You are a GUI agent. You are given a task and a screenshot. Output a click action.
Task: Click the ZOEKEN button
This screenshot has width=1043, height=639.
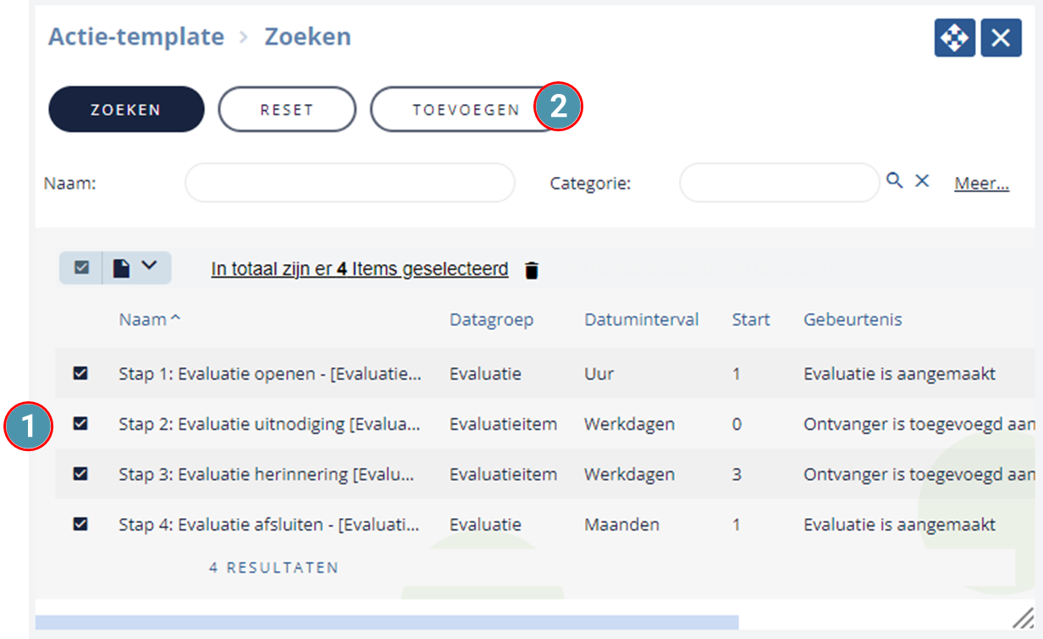[126, 109]
